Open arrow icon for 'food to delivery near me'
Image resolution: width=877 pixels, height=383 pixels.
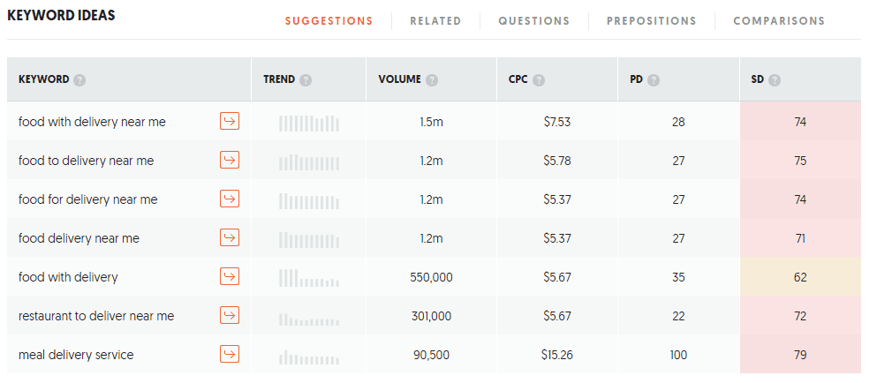230,160
